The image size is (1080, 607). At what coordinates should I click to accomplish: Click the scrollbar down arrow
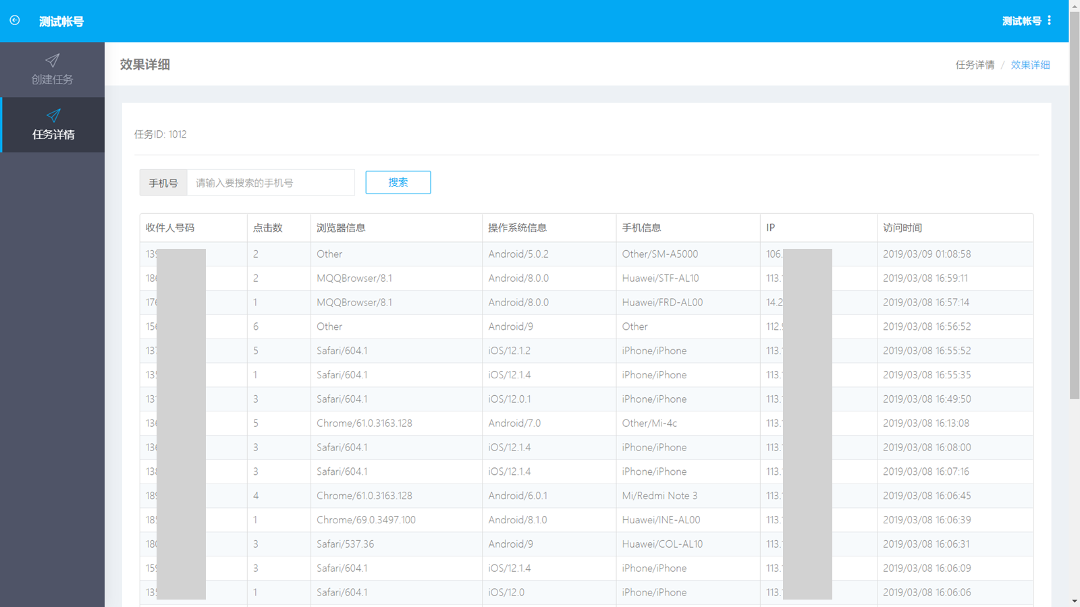pos(1074,601)
